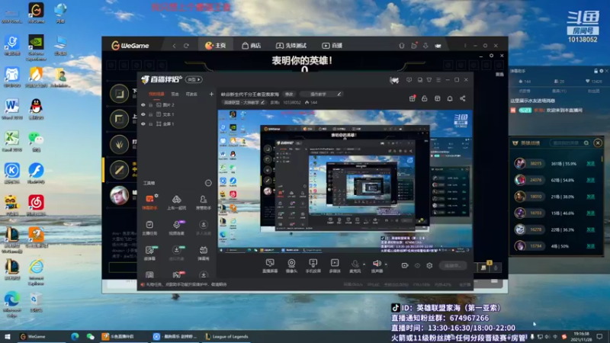The width and height of the screenshot is (610, 343).
Task: Click the start streaming button at bottom right
Action: pyautogui.click(x=453, y=265)
